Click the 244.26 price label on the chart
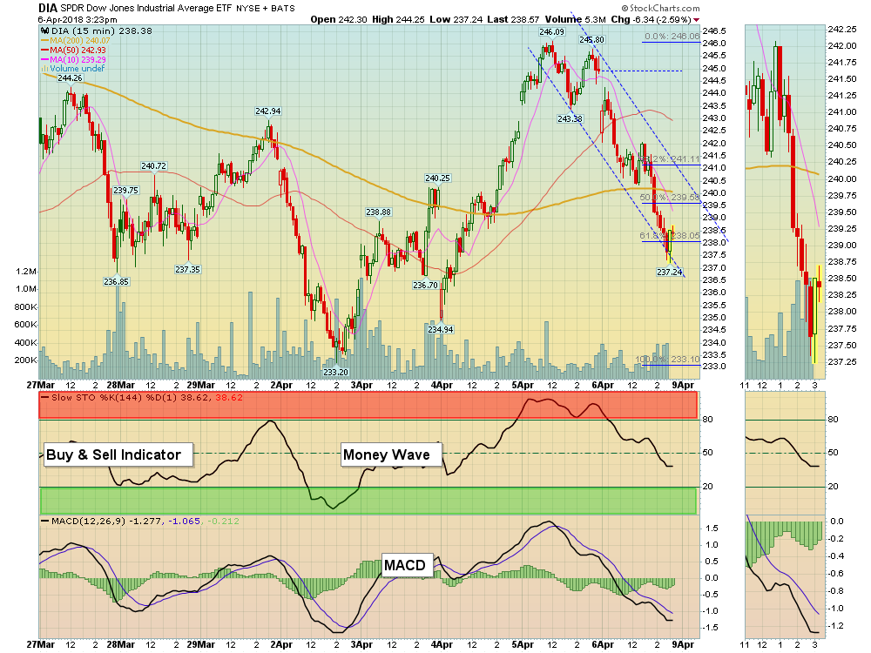The width and height of the screenshot is (871, 653). [x=70, y=78]
